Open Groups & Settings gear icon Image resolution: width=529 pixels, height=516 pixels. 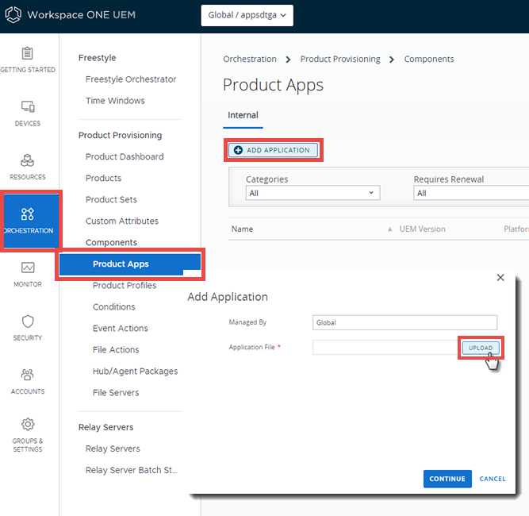coord(28,424)
